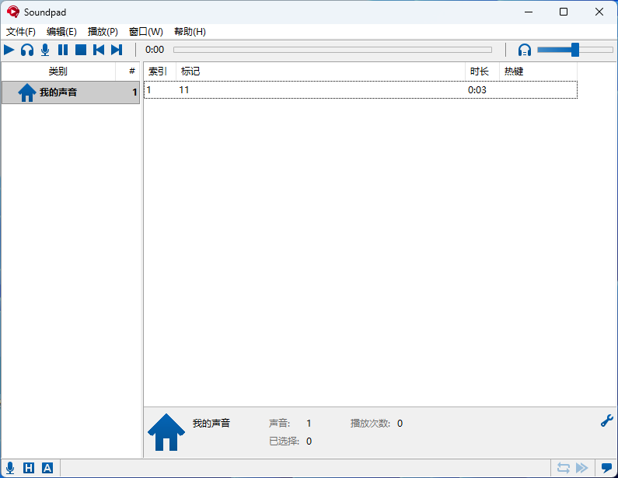Open the 编辑(E) menu
The width and height of the screenshot is (618, 478).
pos(61,32)
